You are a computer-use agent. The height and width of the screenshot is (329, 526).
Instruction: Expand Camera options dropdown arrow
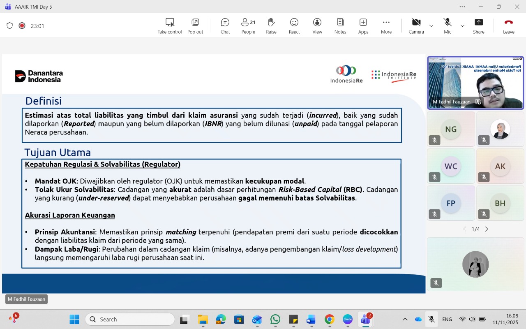pos(431,26)
